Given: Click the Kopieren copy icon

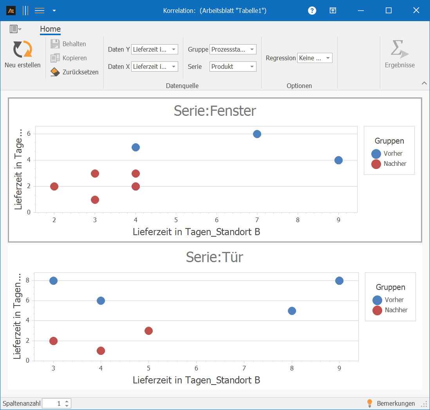Looking at the screenshot, I should (x=55, y=58).
